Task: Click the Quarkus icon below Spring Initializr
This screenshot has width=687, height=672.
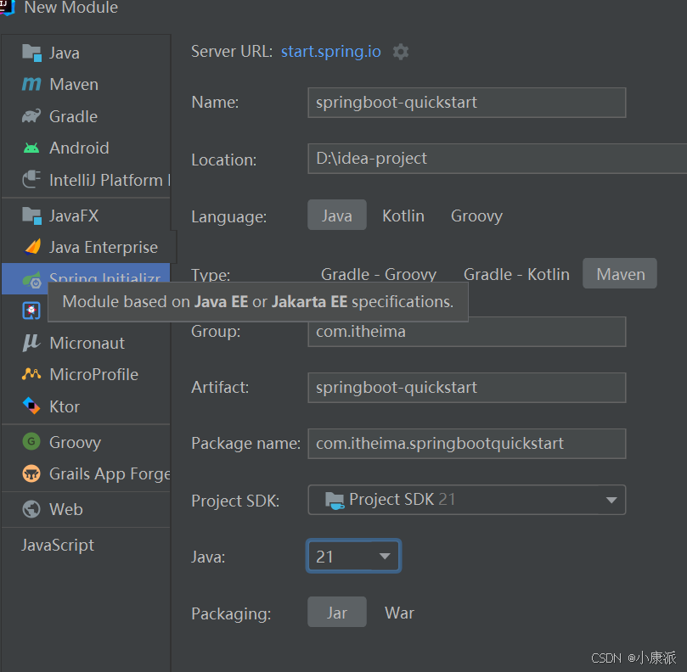Action: click(x=31, y=311)
